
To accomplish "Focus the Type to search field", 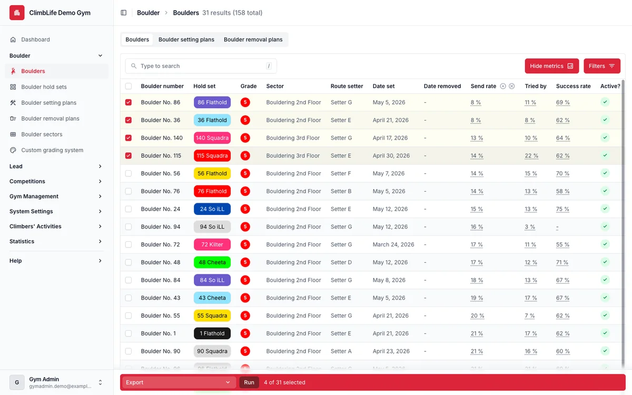I will click(201, 66).
